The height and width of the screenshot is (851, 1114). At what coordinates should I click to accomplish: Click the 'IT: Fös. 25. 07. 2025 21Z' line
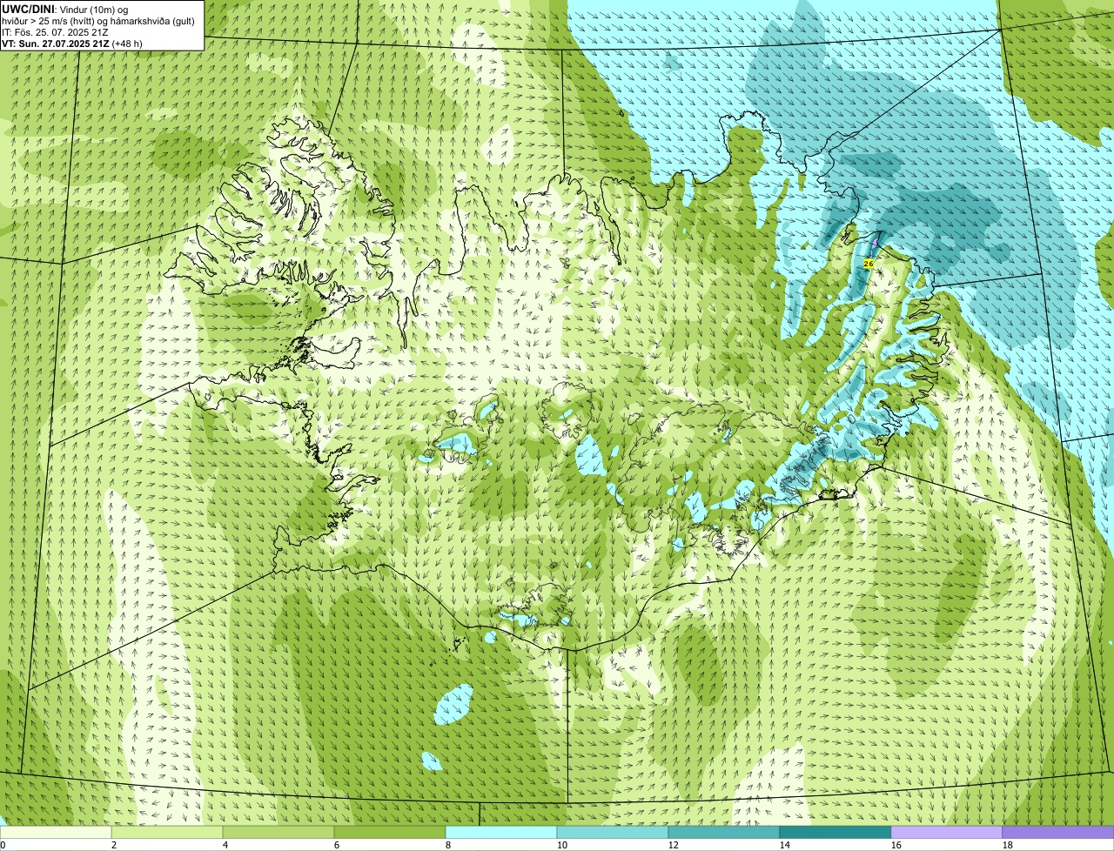pos(55,31)
